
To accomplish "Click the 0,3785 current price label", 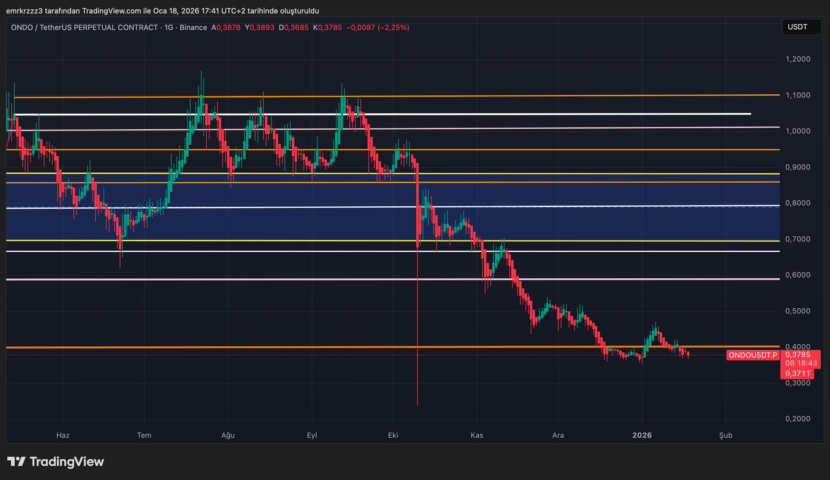I will pyautogui.click(x=798, y=355).
